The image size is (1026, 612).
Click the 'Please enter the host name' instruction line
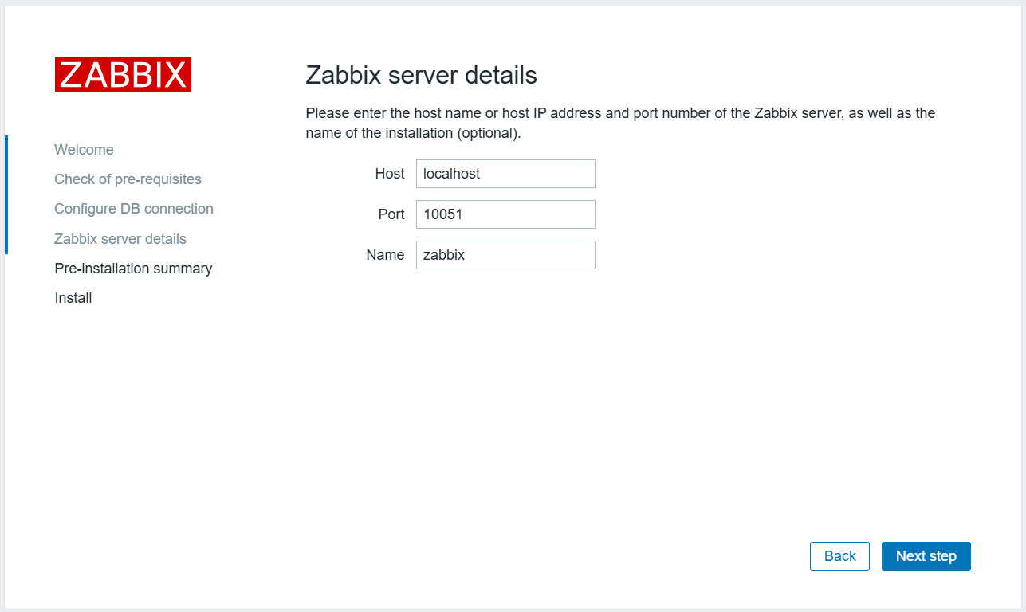click(x=620, y=113)
